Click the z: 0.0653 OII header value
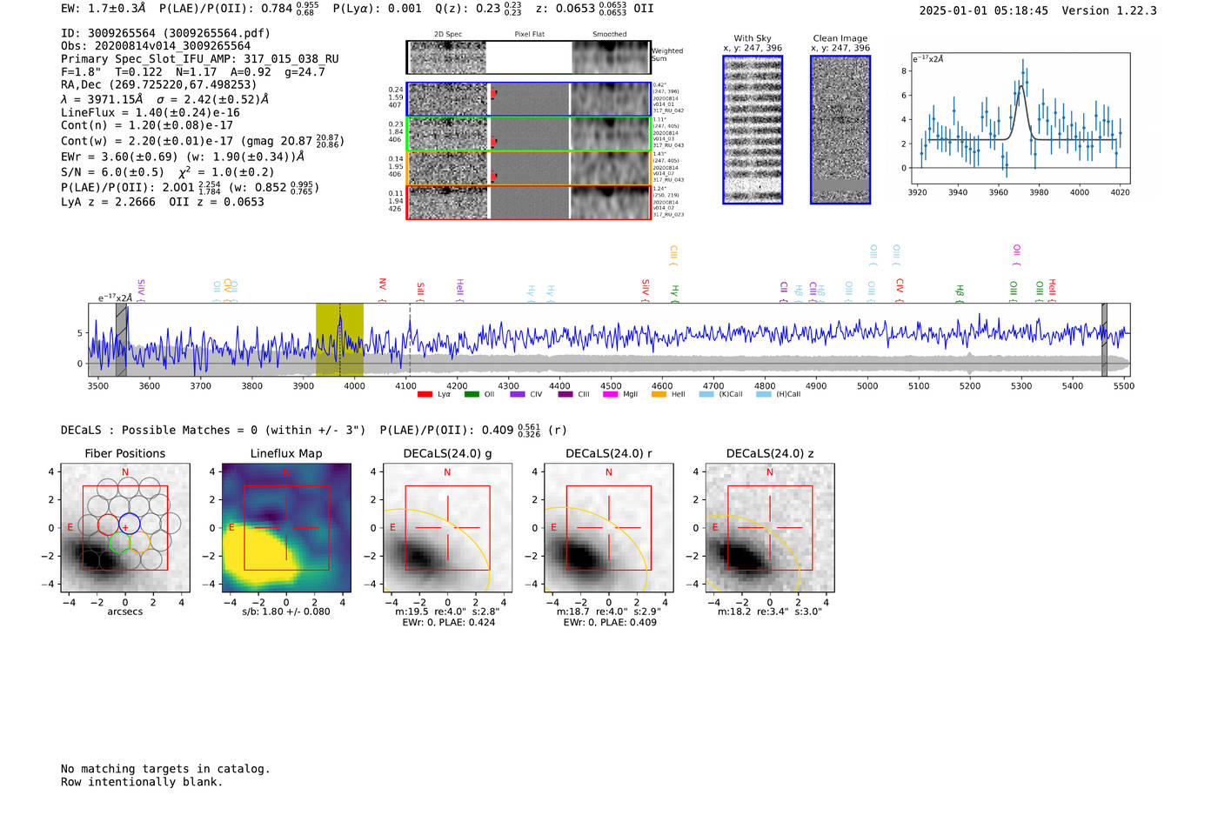This screenshot has height=829, width=1218. 595,9
